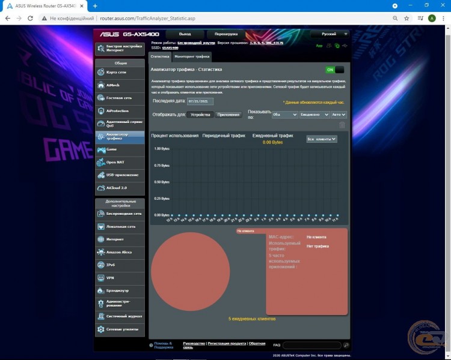Open the firmware version link
Image resolution: width=451 pixels, height=360 pixels.
(266, 43)
